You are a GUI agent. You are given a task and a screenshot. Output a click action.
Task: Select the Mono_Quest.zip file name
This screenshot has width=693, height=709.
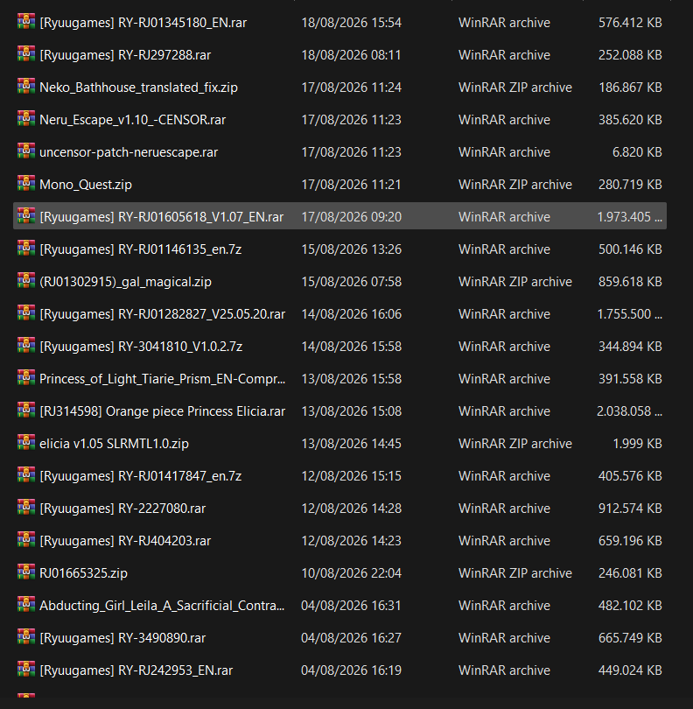(x=86, y=185)
